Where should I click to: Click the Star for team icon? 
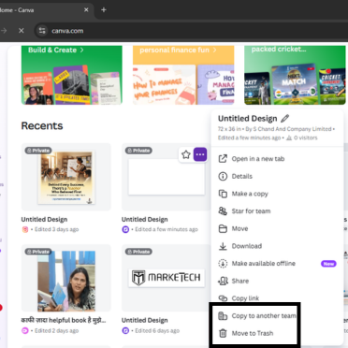(223, 211)
